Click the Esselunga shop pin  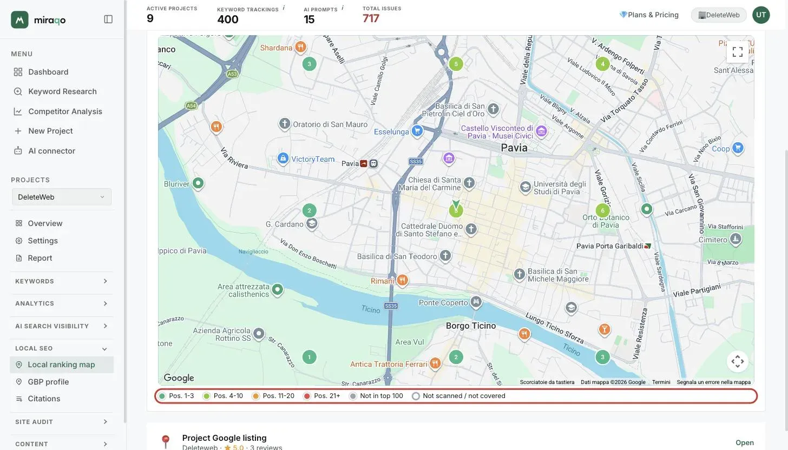pyautogui.click(x=417, y=130)
